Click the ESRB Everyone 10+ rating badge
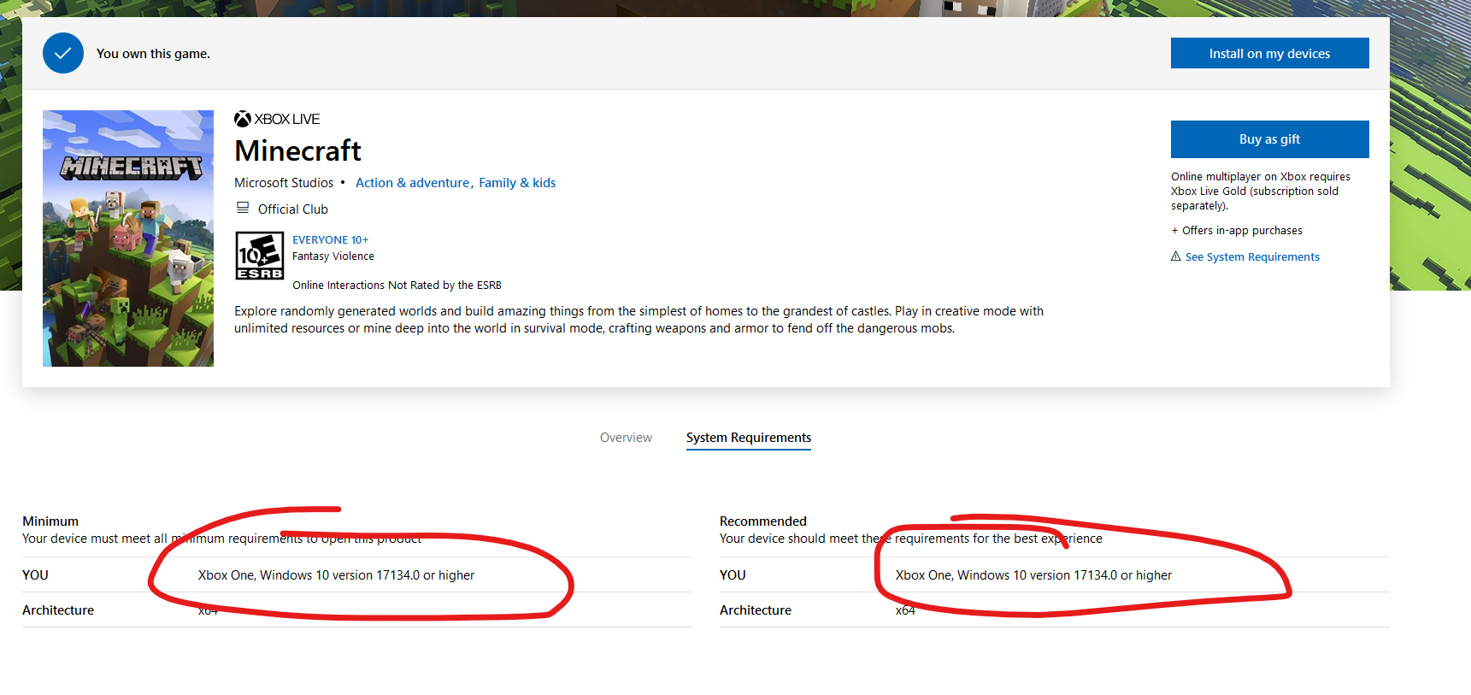The image size is (1471, 695). click(260, 256)
